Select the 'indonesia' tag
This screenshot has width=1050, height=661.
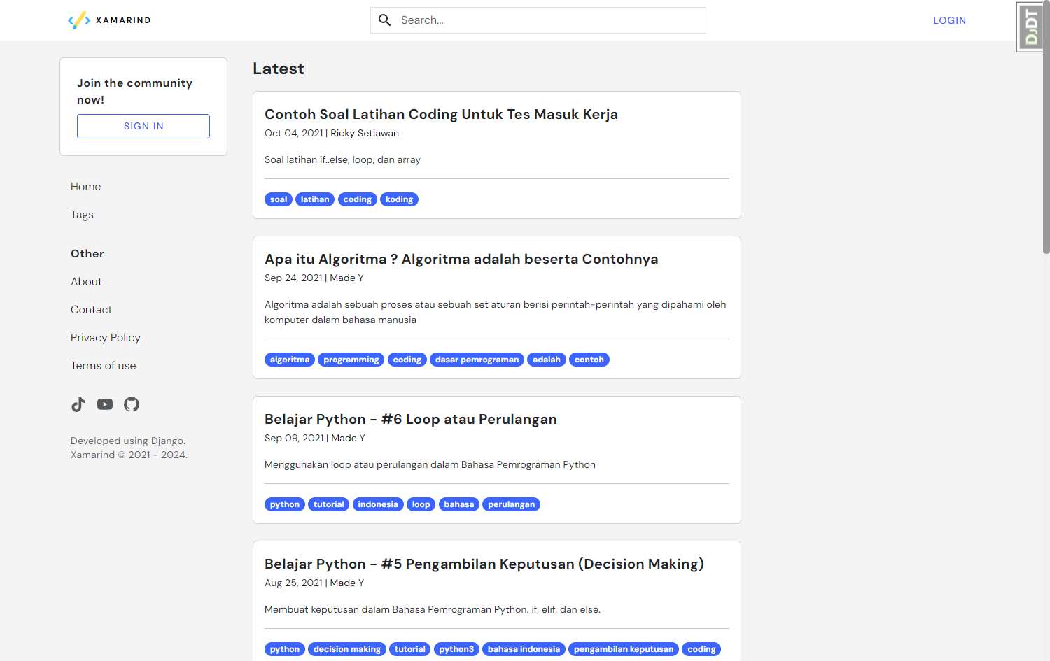(378, 504)
